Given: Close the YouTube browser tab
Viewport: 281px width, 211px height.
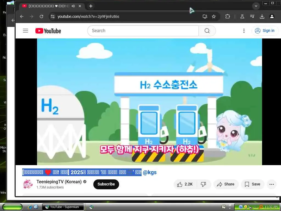Looking at the screenshot, I should pos(80,6).
